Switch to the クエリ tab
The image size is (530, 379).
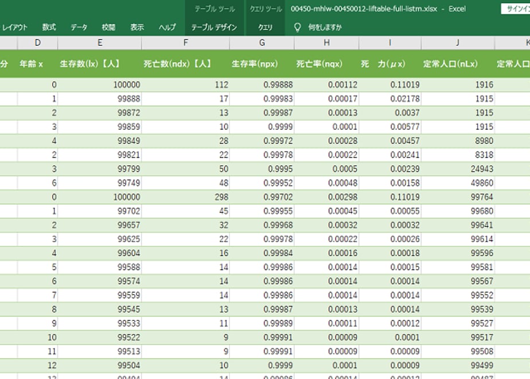pos(265,28)
